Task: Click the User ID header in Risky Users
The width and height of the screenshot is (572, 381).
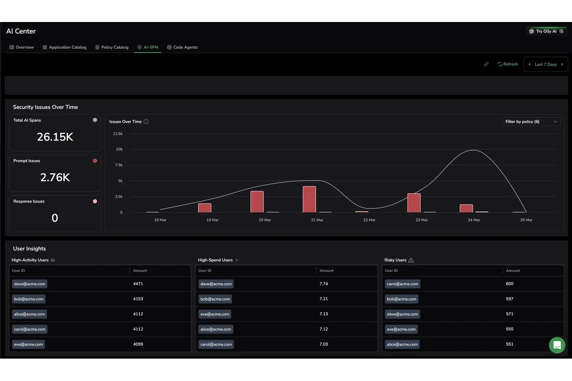Action: [391, 271]
